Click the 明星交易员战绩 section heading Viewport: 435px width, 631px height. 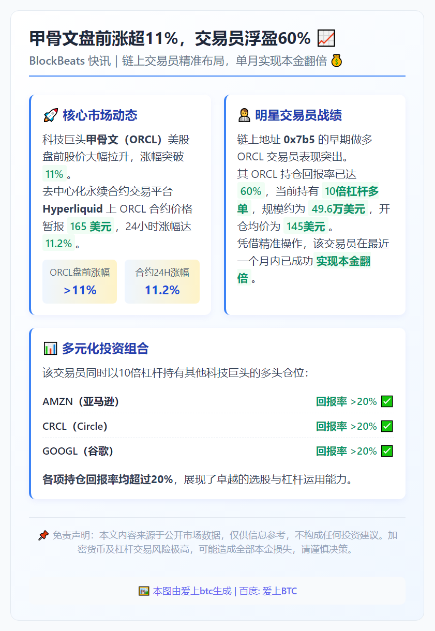(x=298, y=115)
